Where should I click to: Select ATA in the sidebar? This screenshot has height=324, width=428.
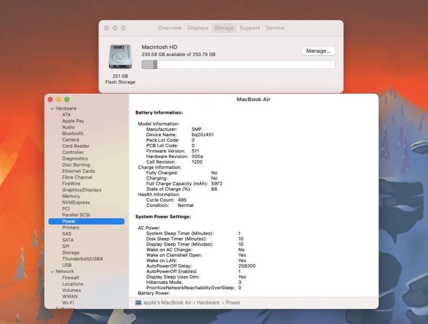click(x=66, y=114)
